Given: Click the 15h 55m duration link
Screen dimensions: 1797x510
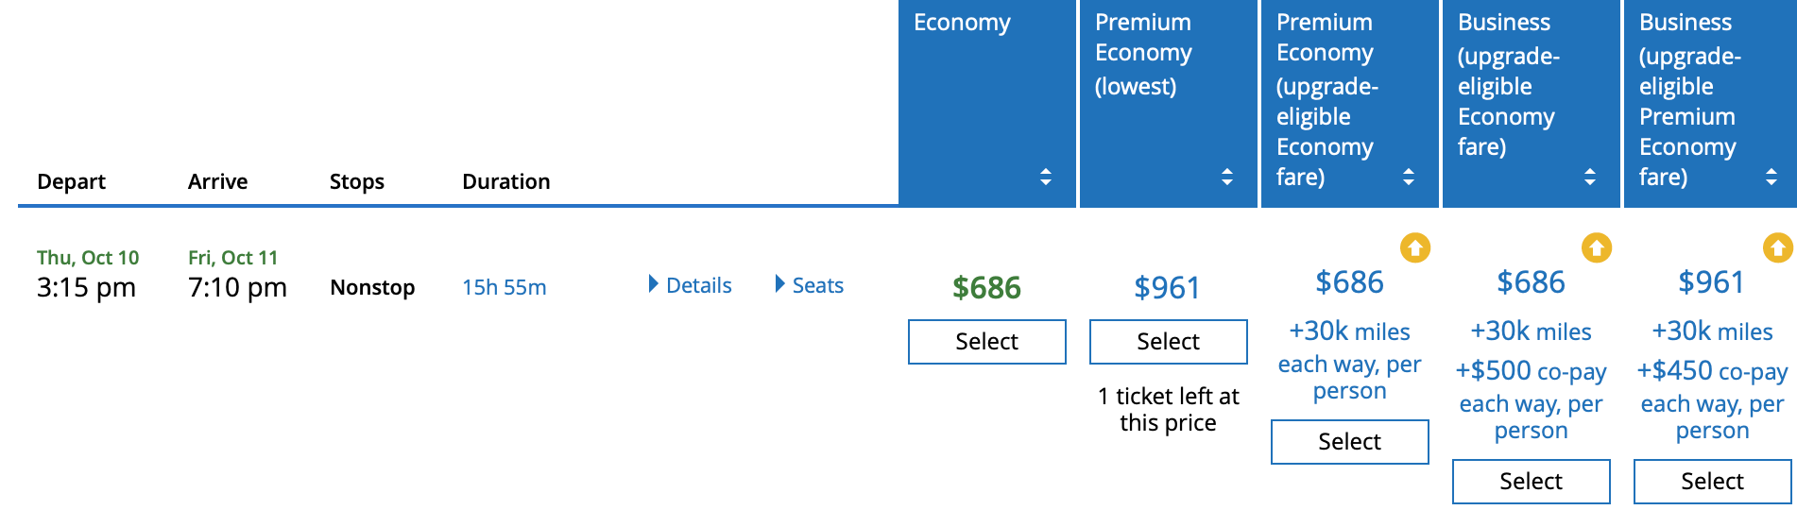Looking at the screenshot, I should point(504,287).
